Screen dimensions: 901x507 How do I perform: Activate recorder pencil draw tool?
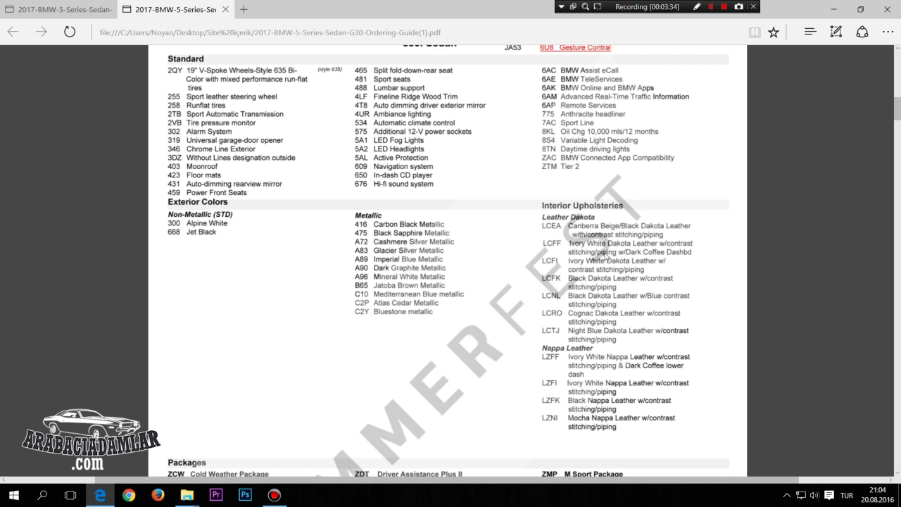point(697,6)
